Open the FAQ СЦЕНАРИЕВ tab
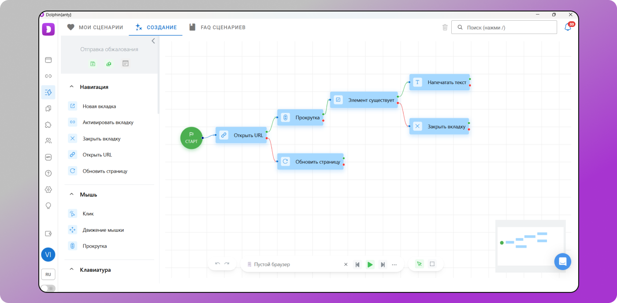 217,27
